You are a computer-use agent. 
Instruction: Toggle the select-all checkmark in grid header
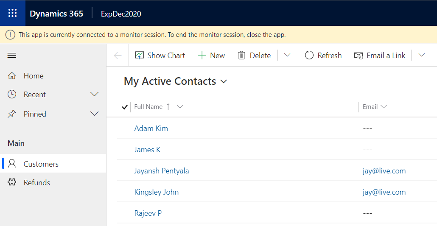pos(124,107)
